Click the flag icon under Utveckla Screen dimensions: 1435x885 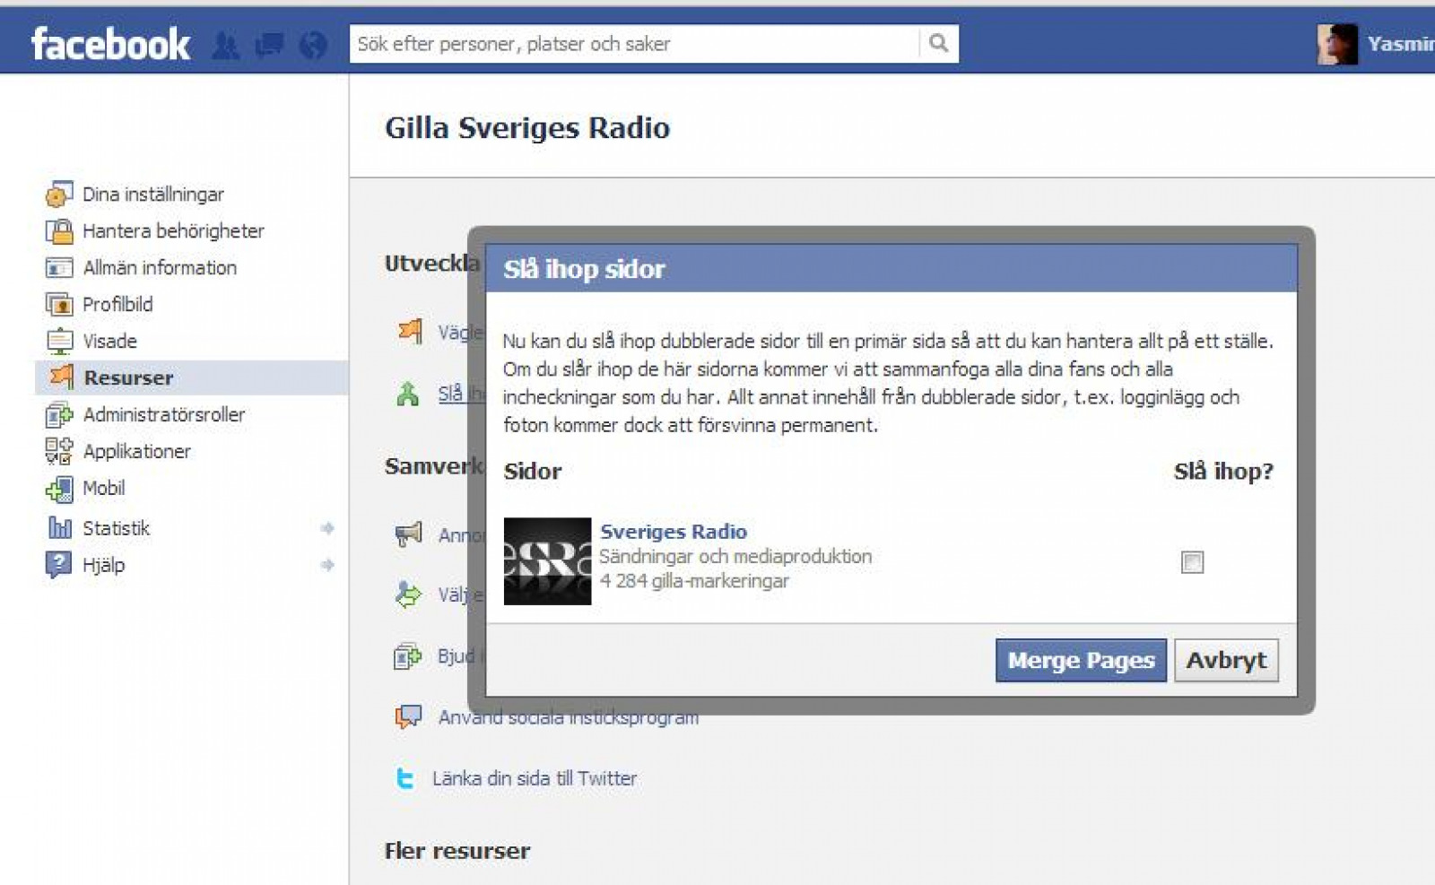(410, 332)
